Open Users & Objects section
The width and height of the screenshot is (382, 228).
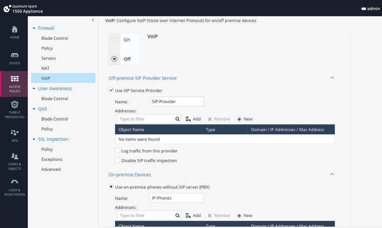pos(15,161)
